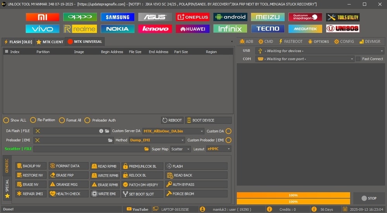Open the DEVMGR tab
Screen dimensions: 387x213
pyautogui.click(x=370, y=42)
